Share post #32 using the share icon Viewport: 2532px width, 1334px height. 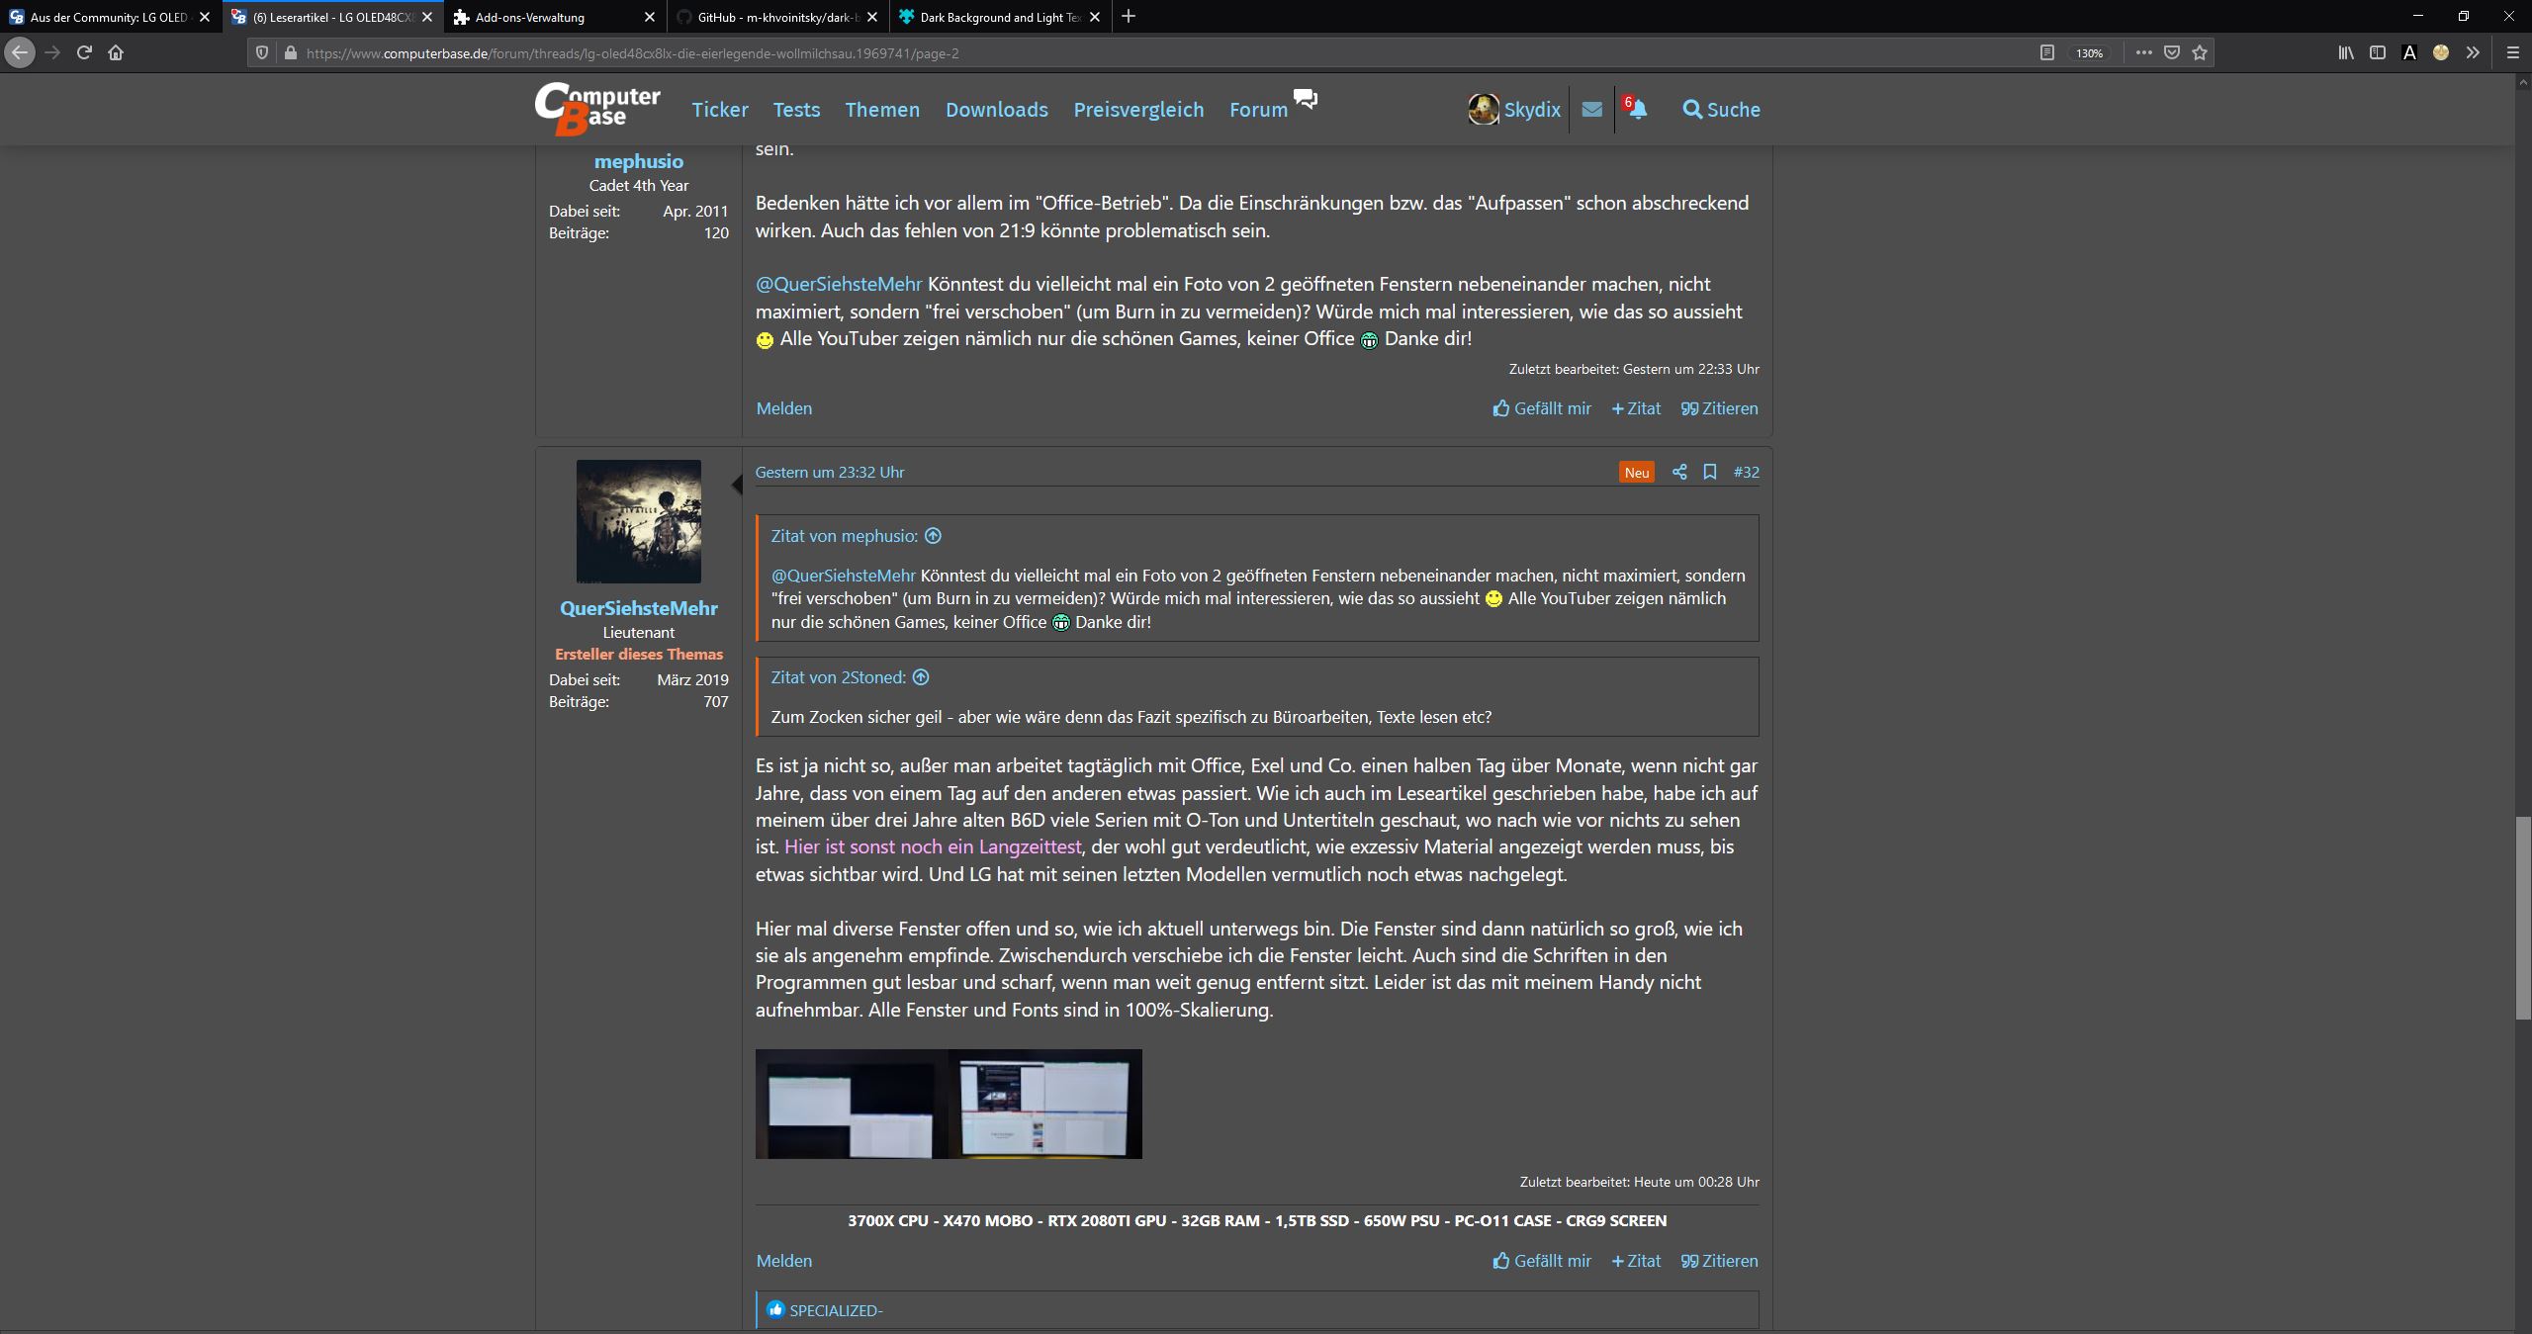(1678, 472)
